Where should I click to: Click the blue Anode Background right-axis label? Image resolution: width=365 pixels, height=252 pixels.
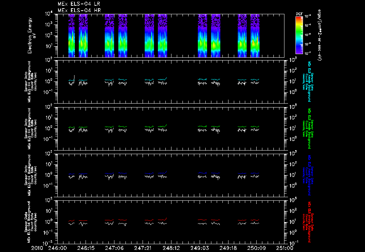coord(307,175)
